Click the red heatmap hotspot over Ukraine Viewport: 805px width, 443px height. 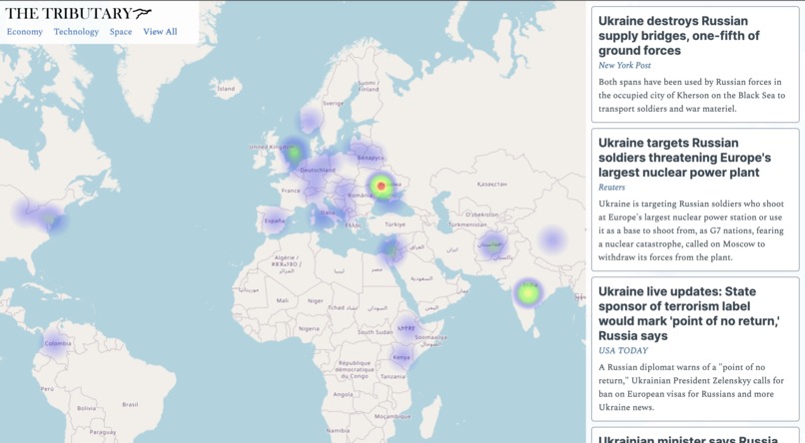tap(381, 186)
